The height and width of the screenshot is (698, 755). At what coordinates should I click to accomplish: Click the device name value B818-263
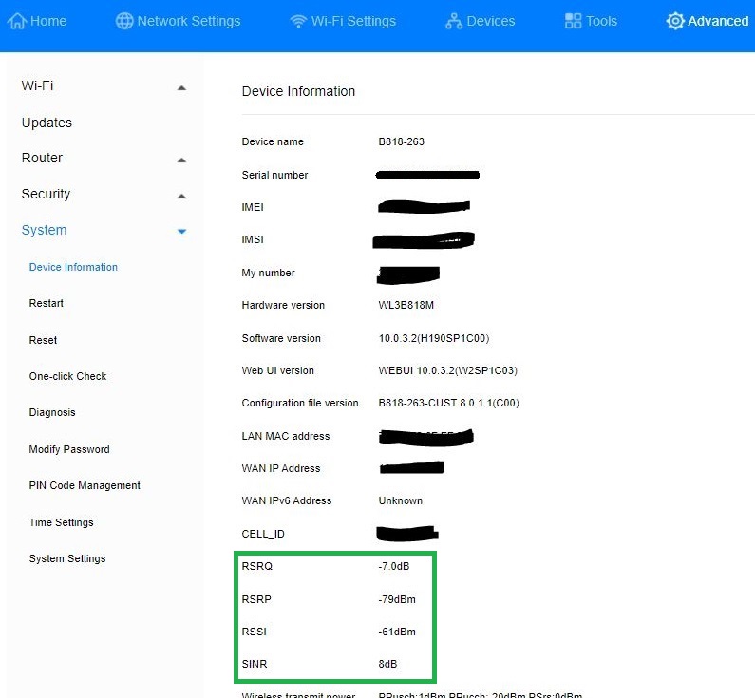click(401, 142)
